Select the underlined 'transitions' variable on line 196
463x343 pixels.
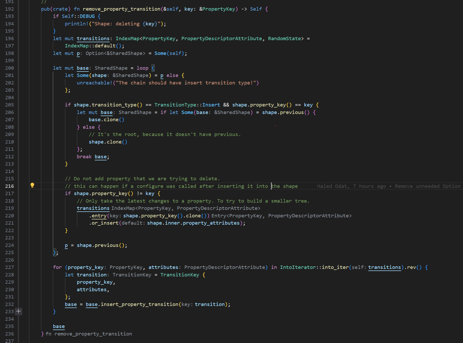(x=93, y=38)
